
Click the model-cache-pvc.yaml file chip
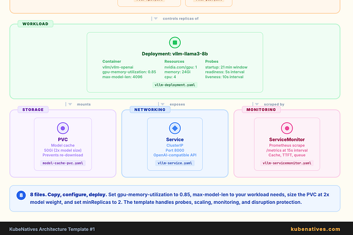(63, 163)
